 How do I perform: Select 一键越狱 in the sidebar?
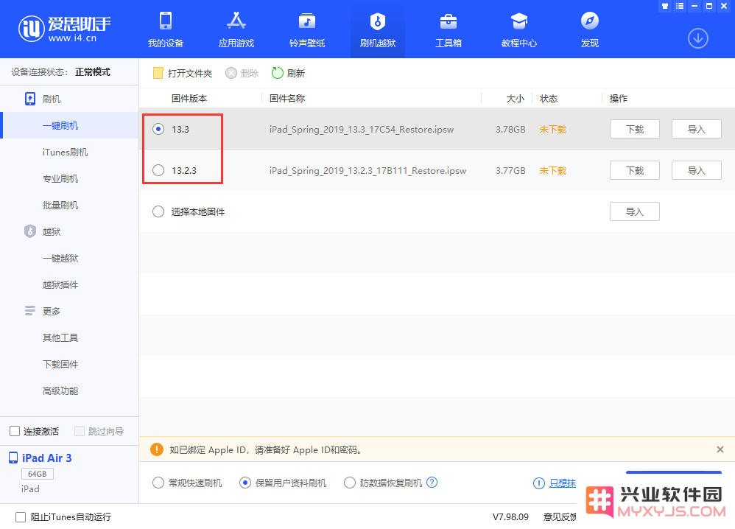coord(60,258)
